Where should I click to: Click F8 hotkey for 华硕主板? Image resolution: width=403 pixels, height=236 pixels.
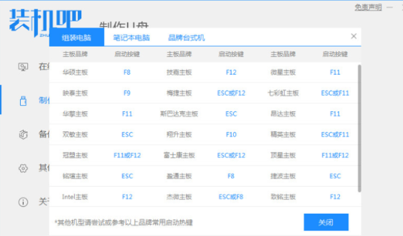127,72
